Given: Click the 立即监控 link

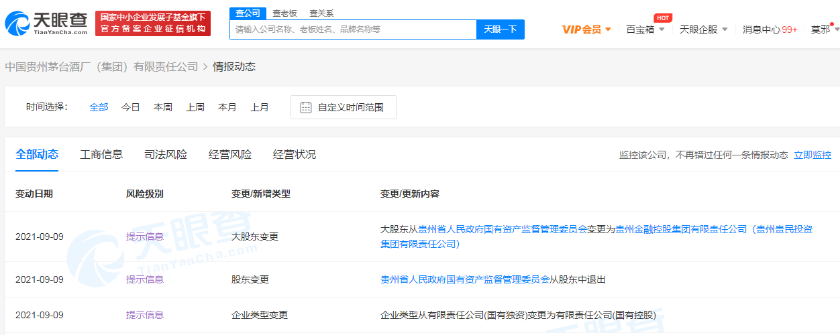Looking at the screenshot, I should click(812, 155).
